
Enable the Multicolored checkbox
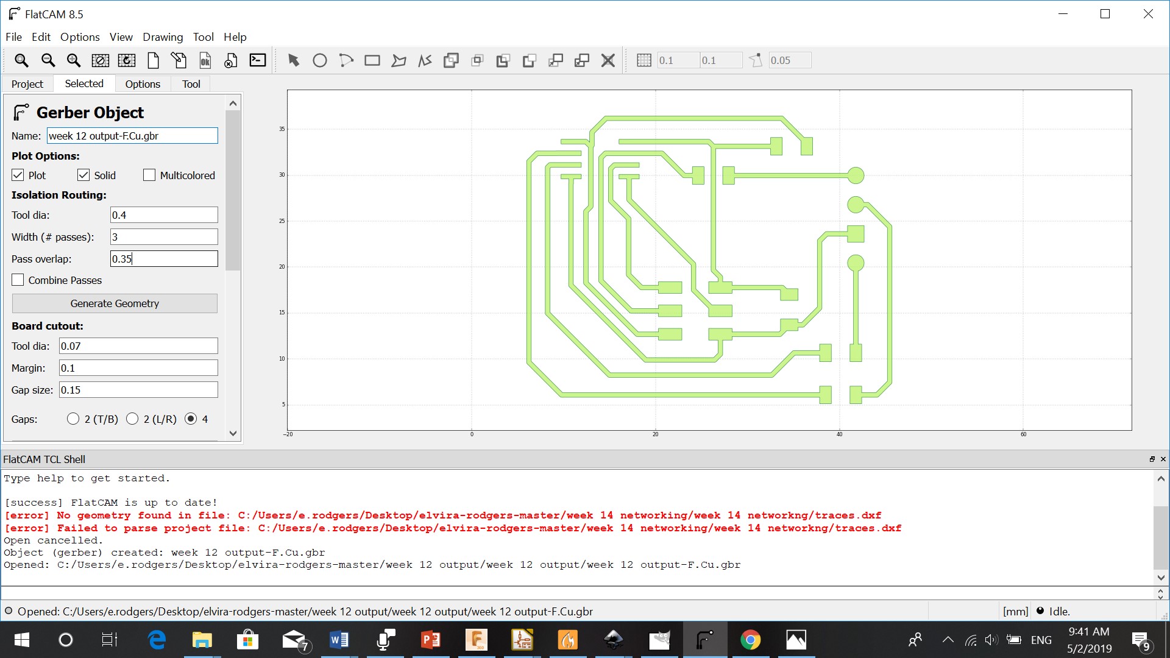(x=149, y=175)
